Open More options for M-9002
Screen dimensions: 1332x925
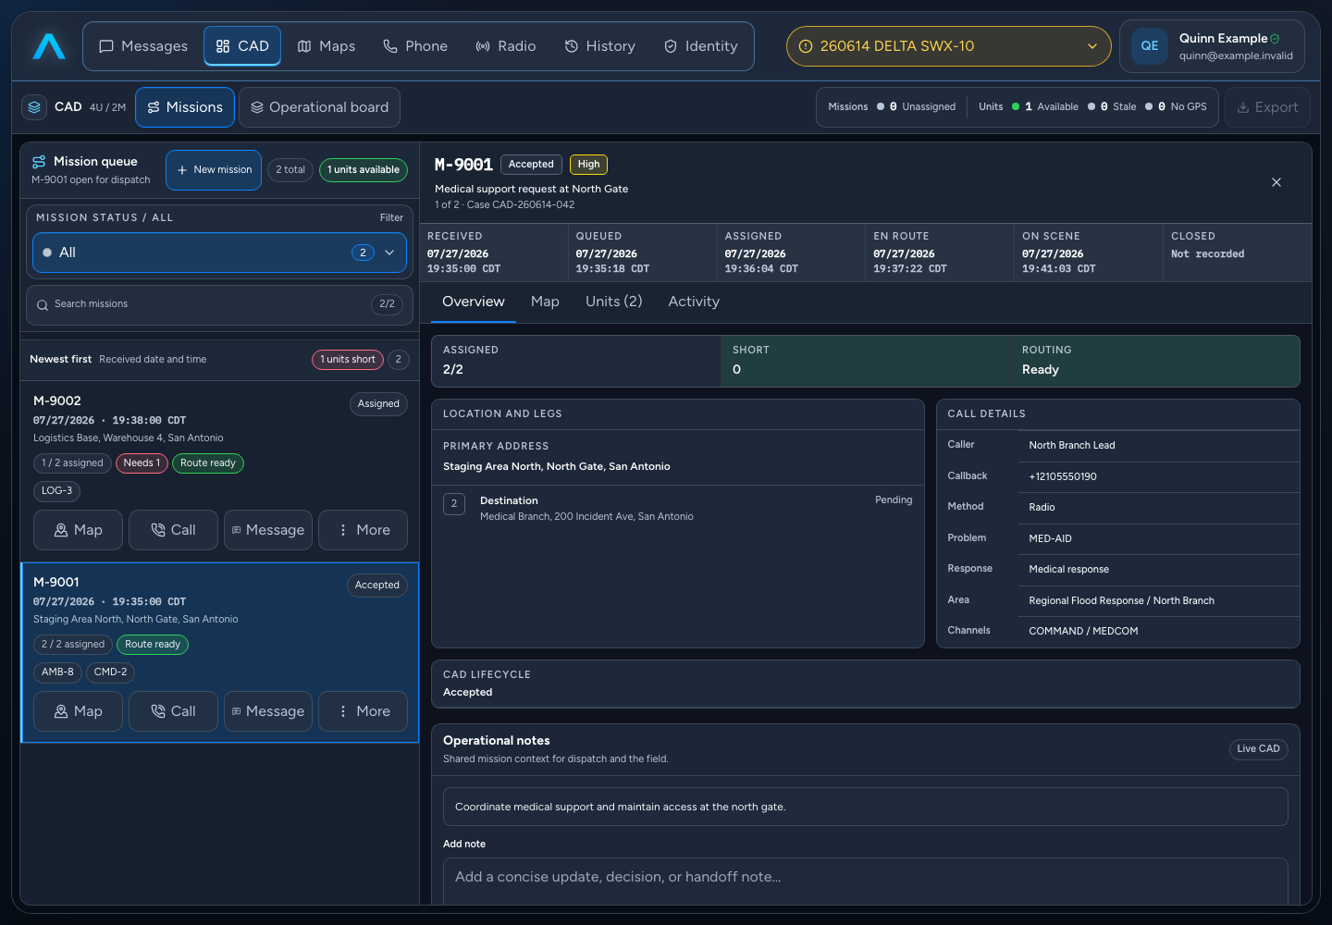pyautogui.click(x=363, y=530)
